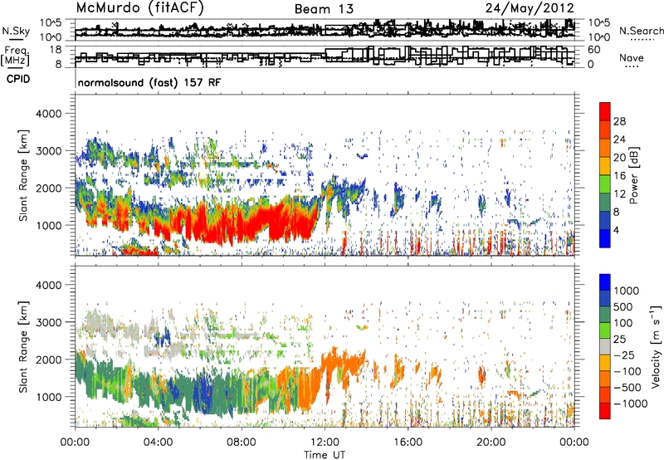Click the -500 label on Velocity colorbar
The height and width of the screenshot is (460, 664).
click(627, 388)
